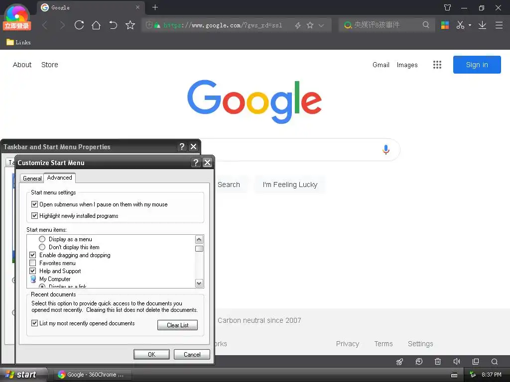Open the home page icon
Viewport: 510px width, 382px height.
96,25
